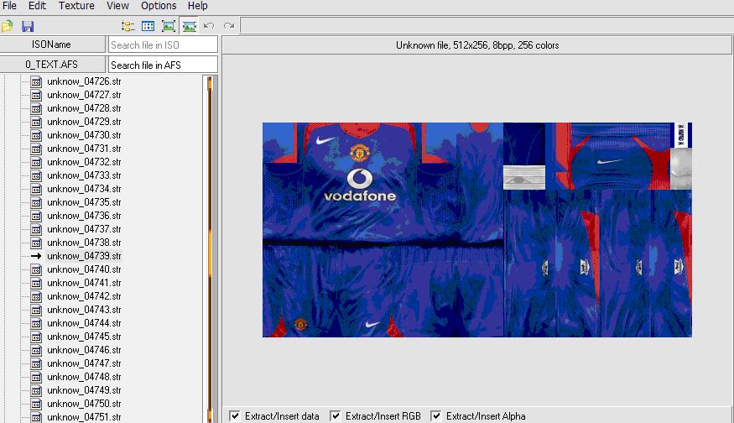Toggle Extract/Insert Alpha checkbox
The height and width of the screenshot is (423, 734).
[x=436, y=415]
